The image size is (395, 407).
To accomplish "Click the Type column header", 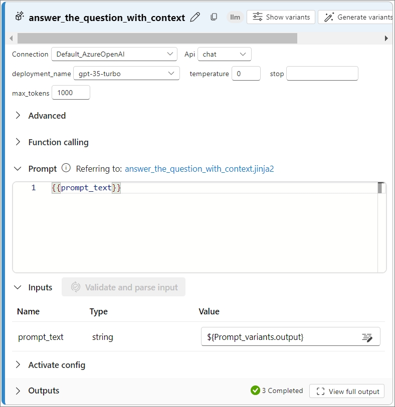I will (x=98, y=311).
